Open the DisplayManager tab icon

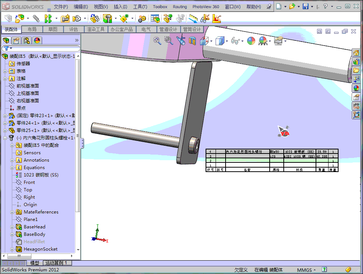click(x=37, y=40)
